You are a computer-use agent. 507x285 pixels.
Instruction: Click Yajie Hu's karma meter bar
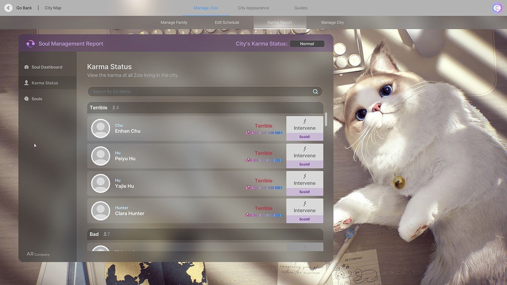264,188
